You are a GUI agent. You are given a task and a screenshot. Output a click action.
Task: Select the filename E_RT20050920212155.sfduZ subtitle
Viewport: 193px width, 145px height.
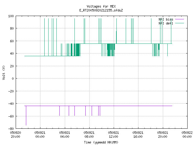click(x=101, y=10)
